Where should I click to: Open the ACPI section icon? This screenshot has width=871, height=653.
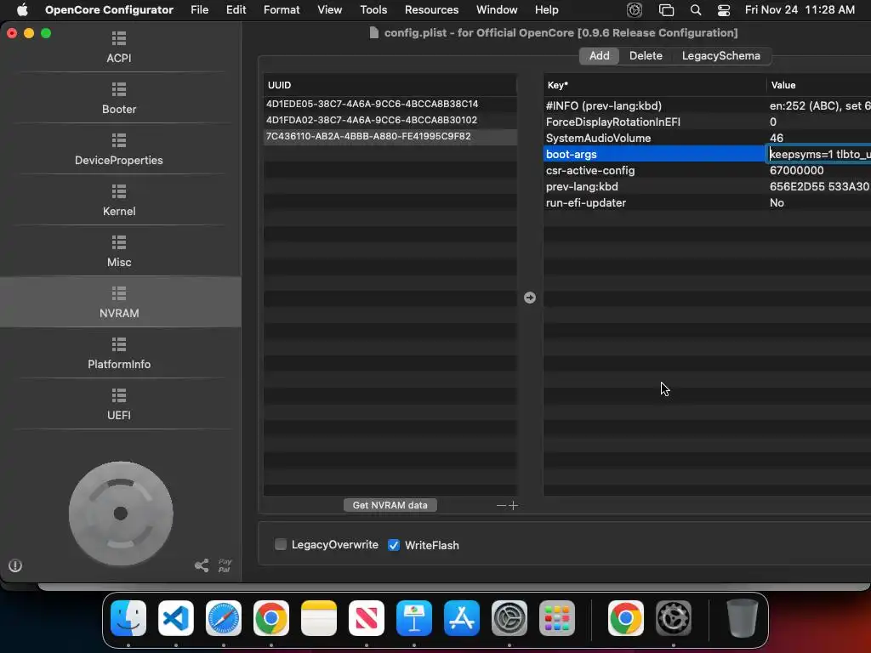point(119,38)
